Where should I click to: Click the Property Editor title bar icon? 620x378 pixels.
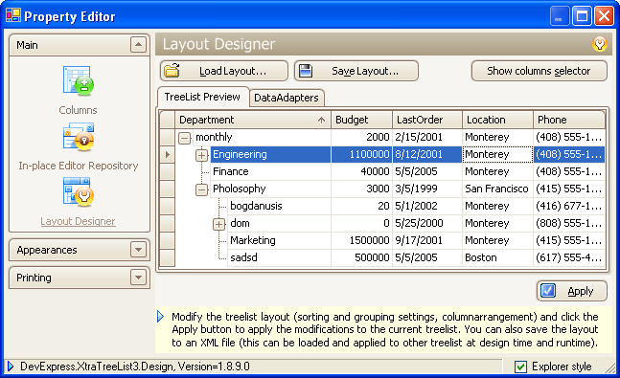pos(13,15)
